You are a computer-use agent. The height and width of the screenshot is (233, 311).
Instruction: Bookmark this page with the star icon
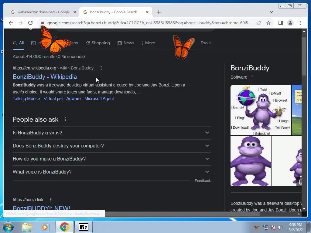[x=268, y=23]
